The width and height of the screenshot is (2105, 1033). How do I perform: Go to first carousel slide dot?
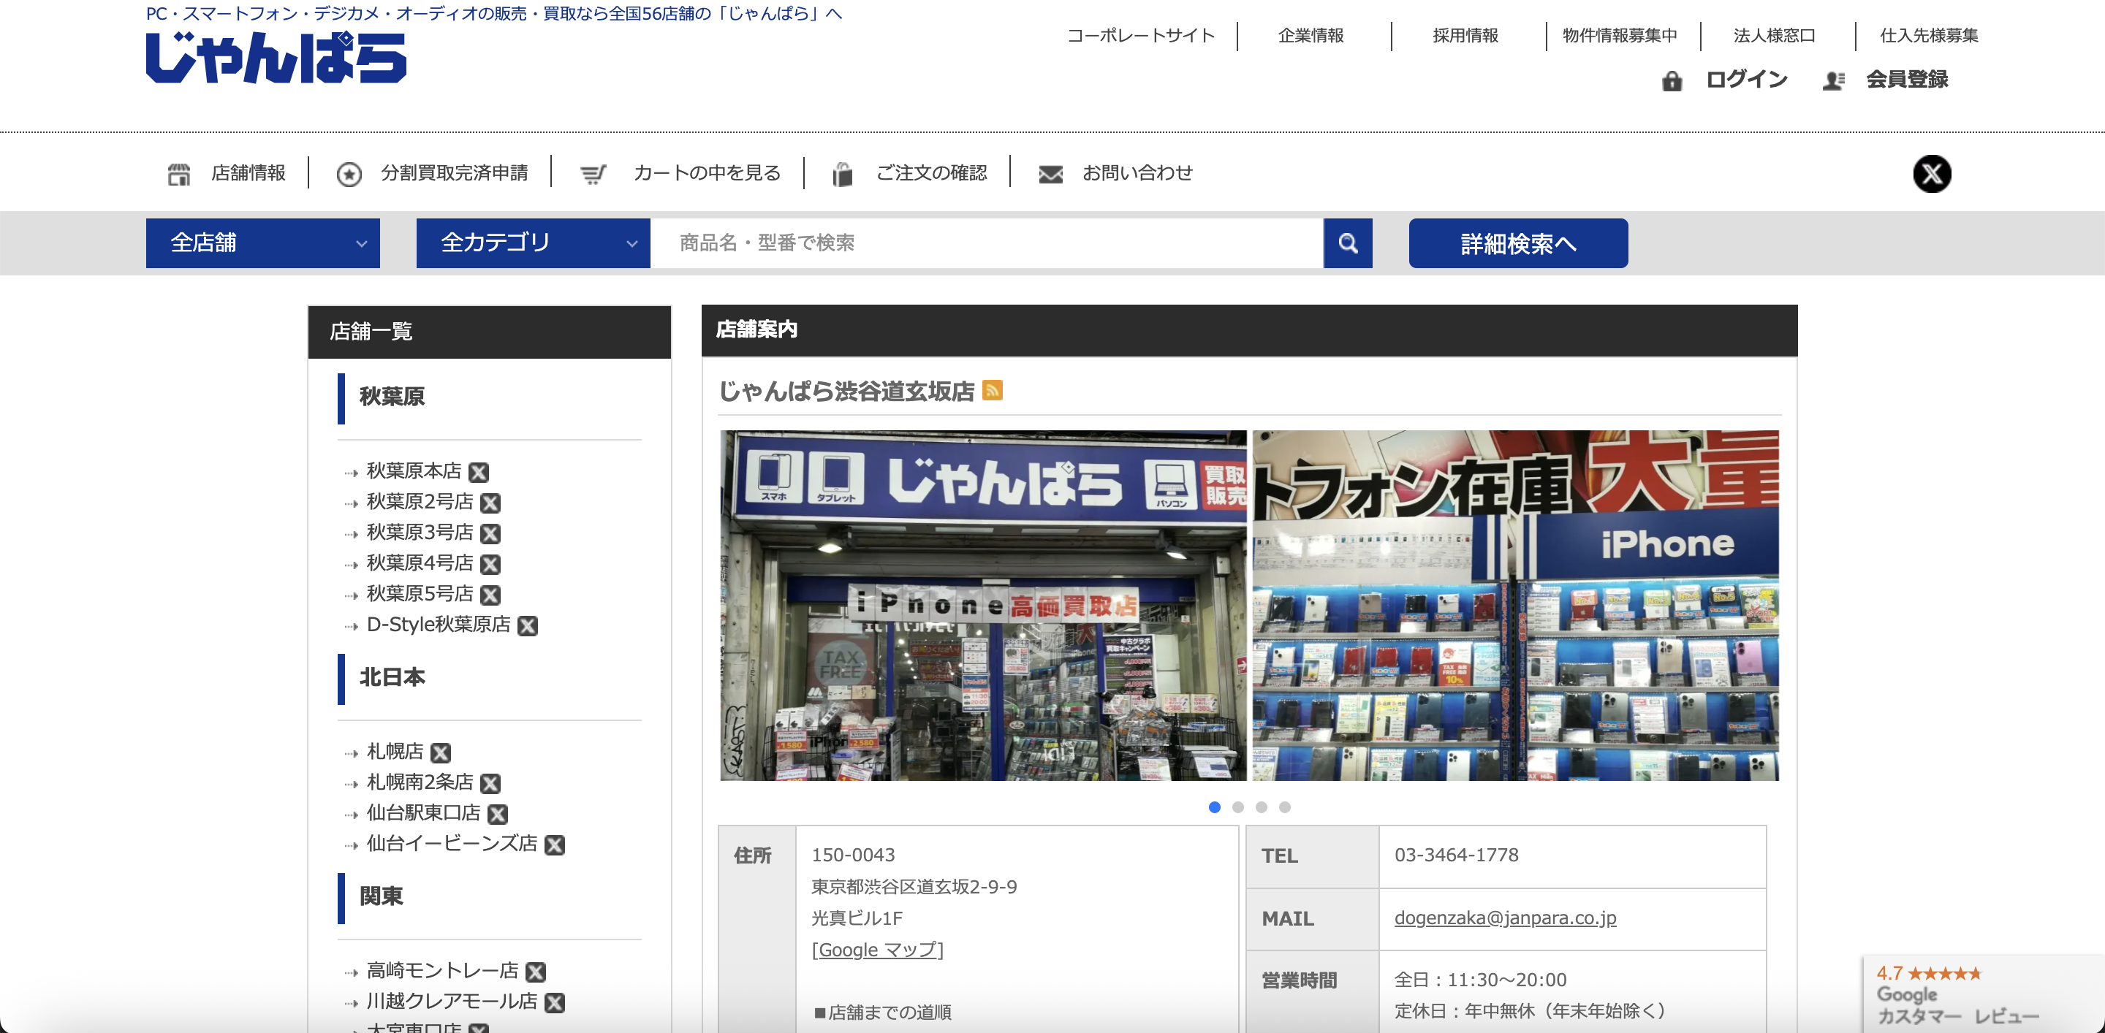[1213, 807]
